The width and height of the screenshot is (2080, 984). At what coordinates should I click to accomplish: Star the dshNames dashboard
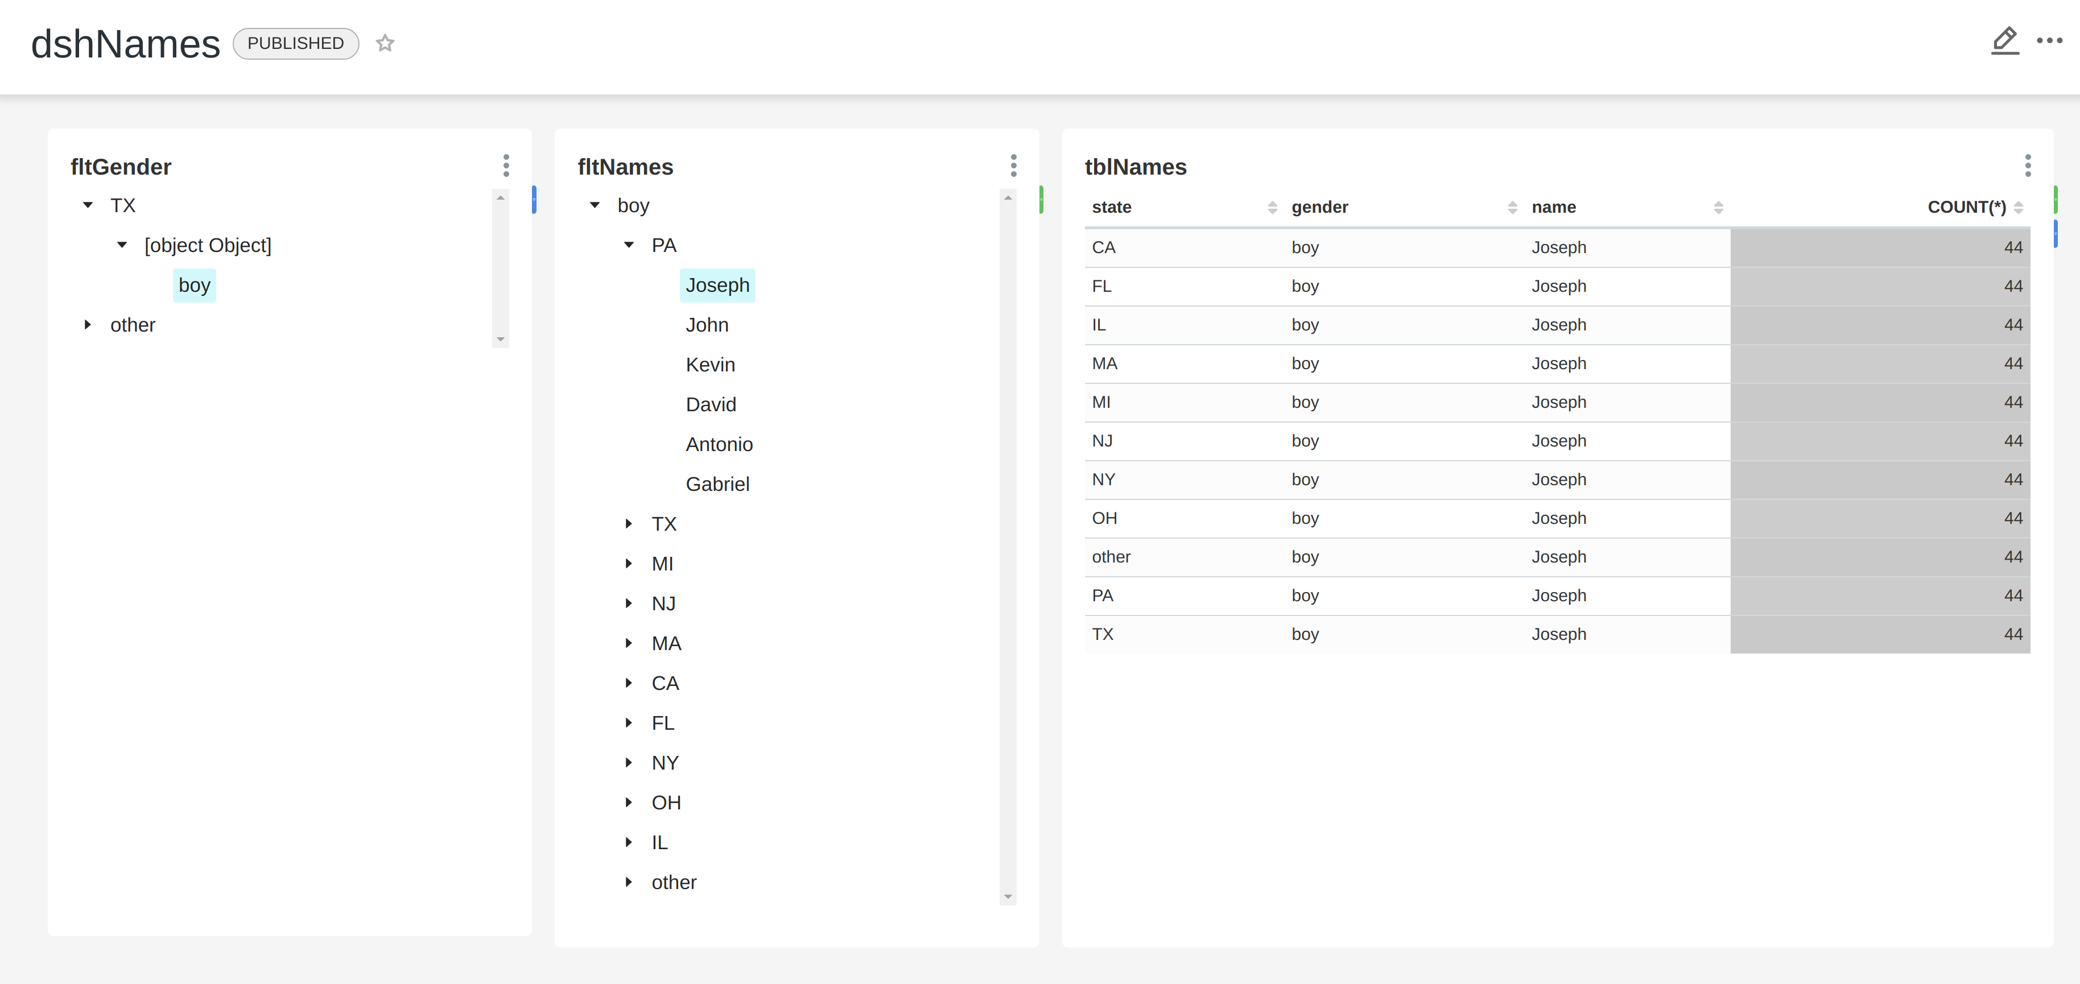pos(385,43)
